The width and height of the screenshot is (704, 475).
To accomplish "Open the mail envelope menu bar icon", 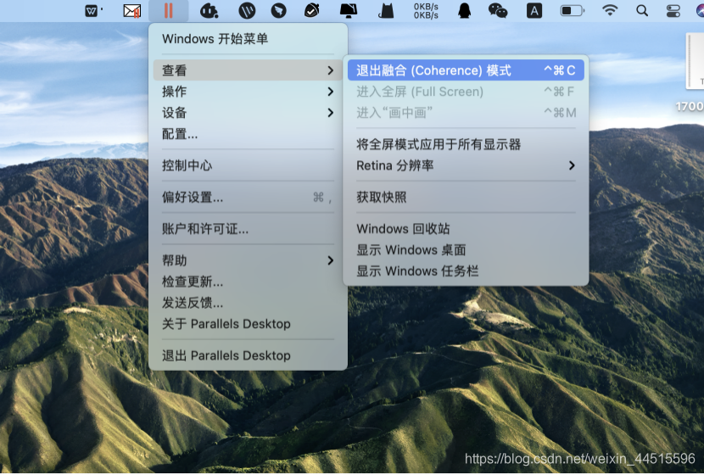I will pos(132,10).
